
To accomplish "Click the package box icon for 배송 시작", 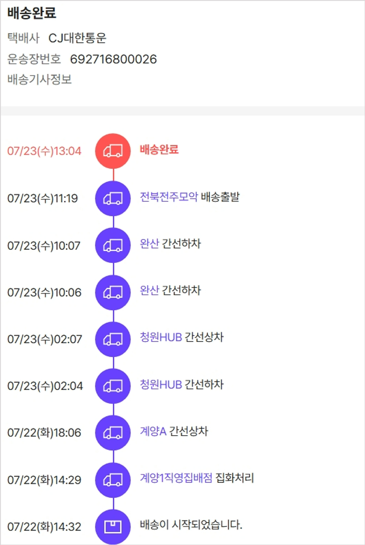I will coord(113,527).
